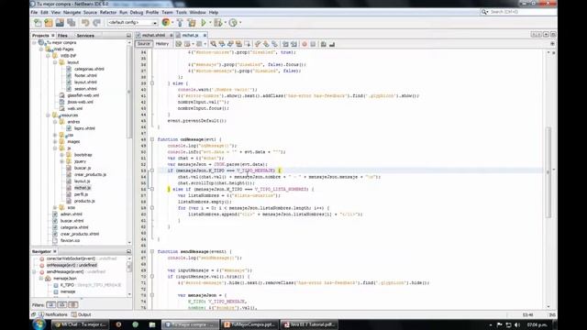Viewport: 587px width, 330px height.
Task: Collapse the Tu mejor compra project node
Action: click(35, 43)
